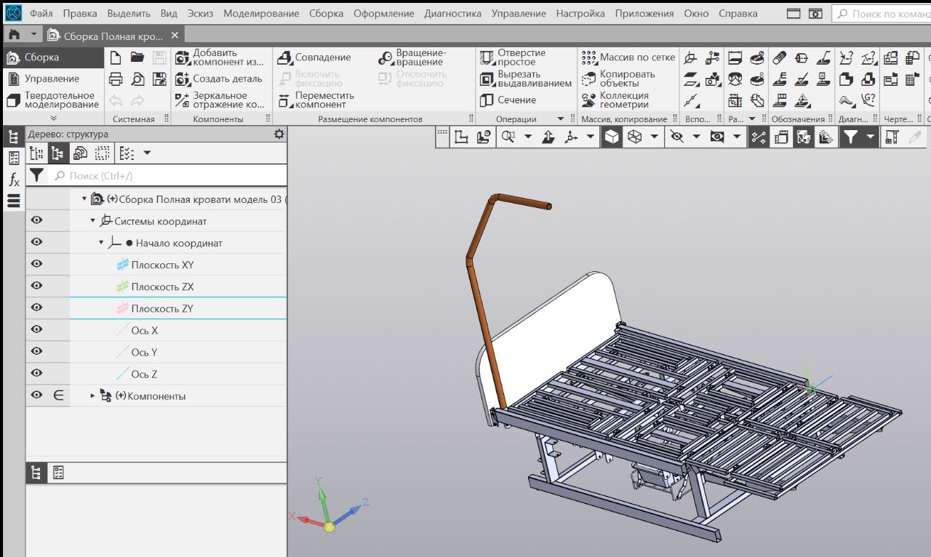This screenshot has height=557, width=931.
Task: Click the tree filter funnel icon
Action: pos(36,175)
